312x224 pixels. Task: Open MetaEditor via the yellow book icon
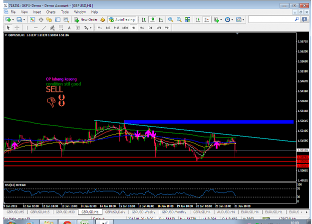coord(103,19)
